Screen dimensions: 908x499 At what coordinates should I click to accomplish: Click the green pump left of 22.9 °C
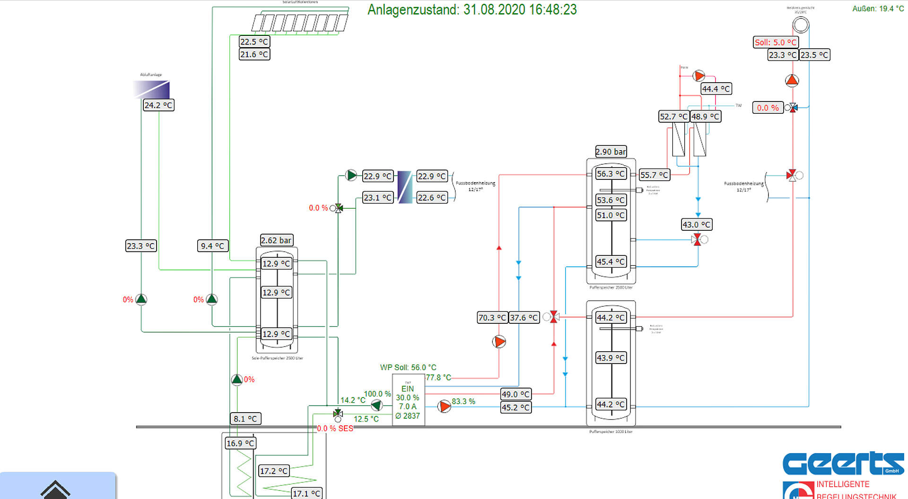tap(351, 175)
